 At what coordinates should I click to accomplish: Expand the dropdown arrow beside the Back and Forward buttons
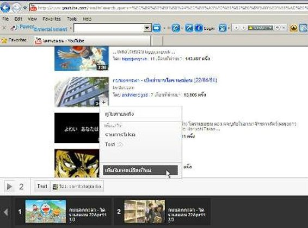[x=25, y=8]
